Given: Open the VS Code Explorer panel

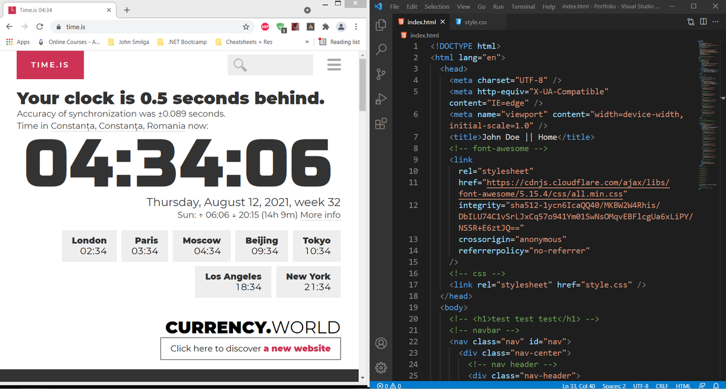Looking at the screenshot, I should pos(381,25).
